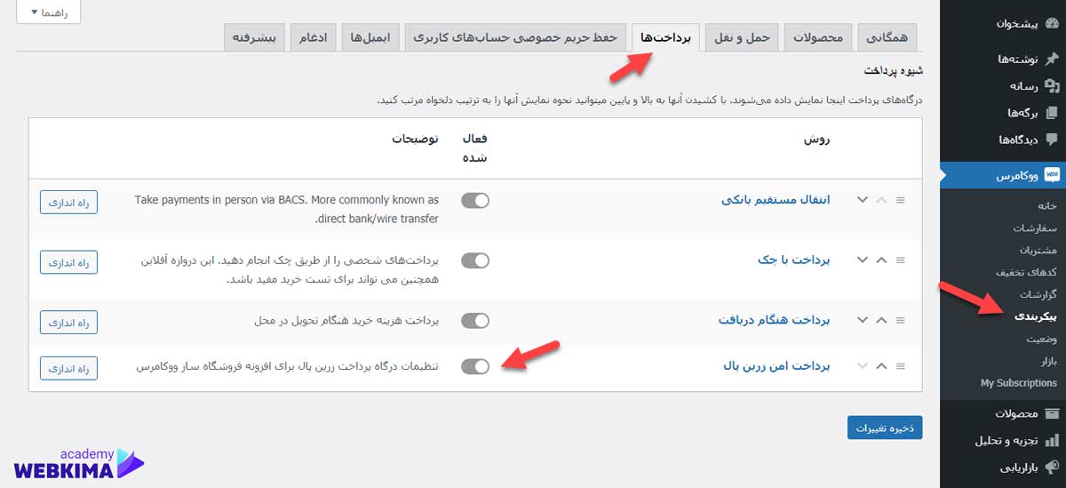Grab the drag handle of پرداخت امن زرین پال row
Viewport: 1066px width, 488px height.
(x=900, y=365)
